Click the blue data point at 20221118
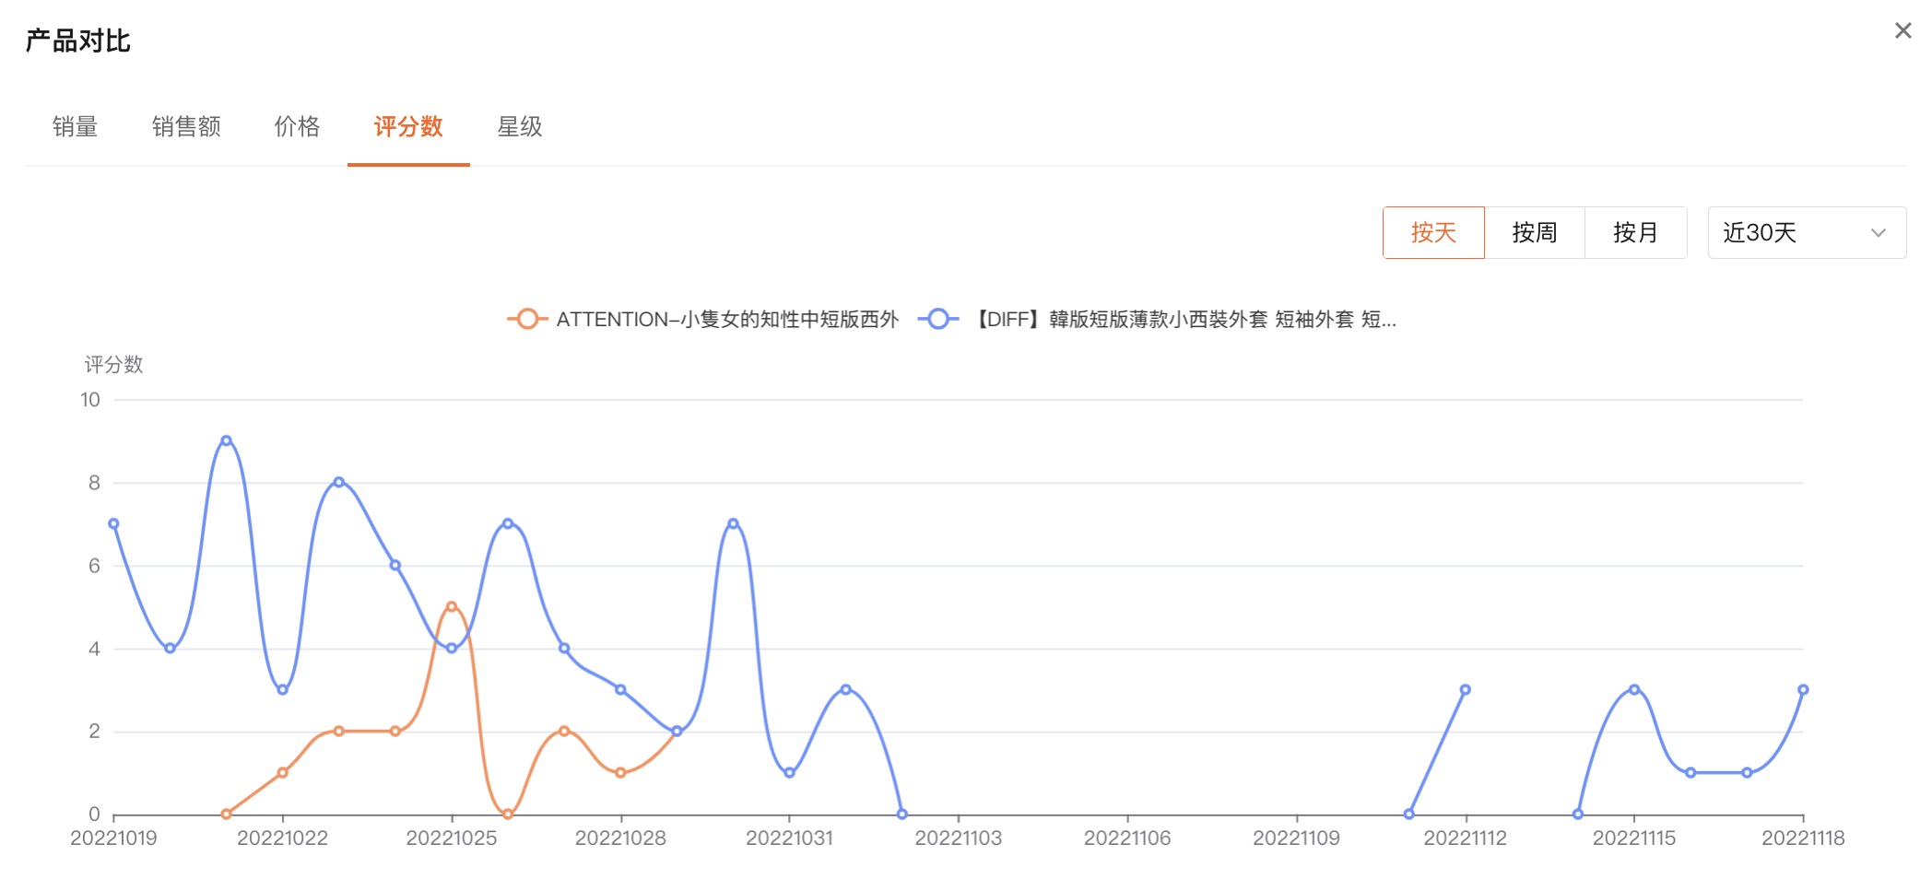This screenshot has width=1932, height=879. pos(1803,689)
